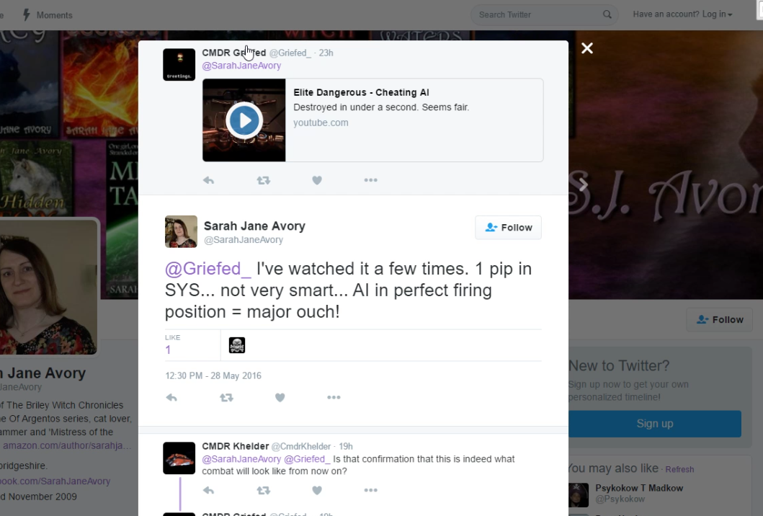Open @Griefed_ mention in main tweet
The height and width of the screenshot is (516, 763).
pyautogui.click(x=208, y=269)
